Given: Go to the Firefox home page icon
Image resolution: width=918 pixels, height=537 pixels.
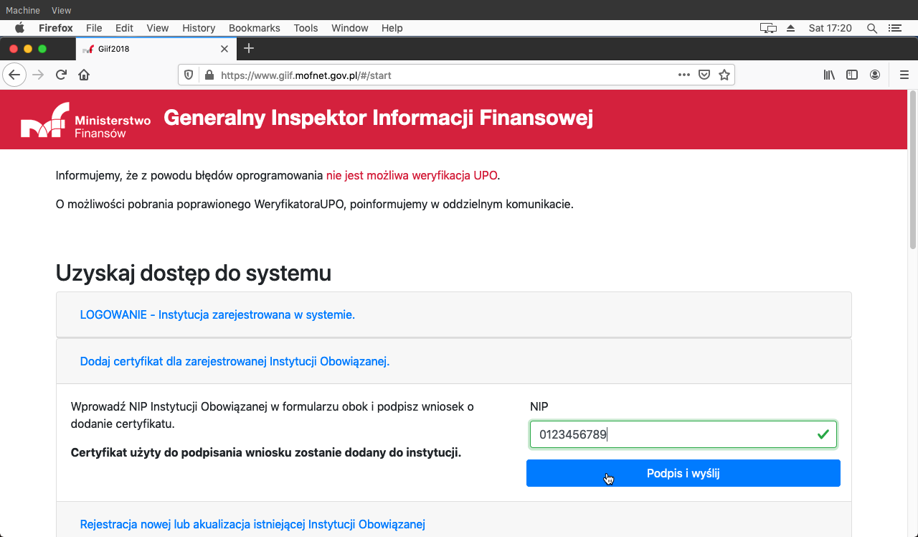Looking at the screenshot, I should tap(84, 75).
